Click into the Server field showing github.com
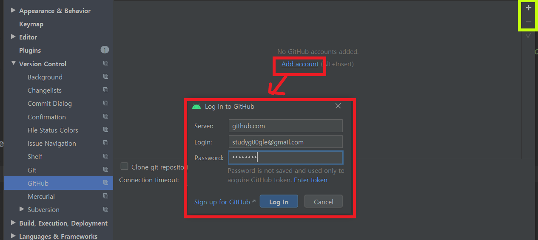Viewport: 538px width, 240px height. (285, 126)
